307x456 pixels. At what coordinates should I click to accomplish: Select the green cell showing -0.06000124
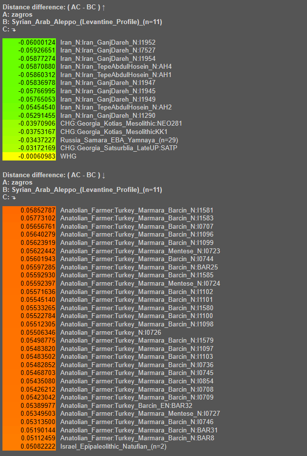pyautogui.click(x=29, y=43)
